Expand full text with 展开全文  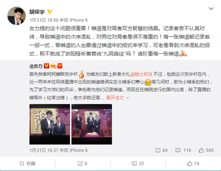(118, 98)
